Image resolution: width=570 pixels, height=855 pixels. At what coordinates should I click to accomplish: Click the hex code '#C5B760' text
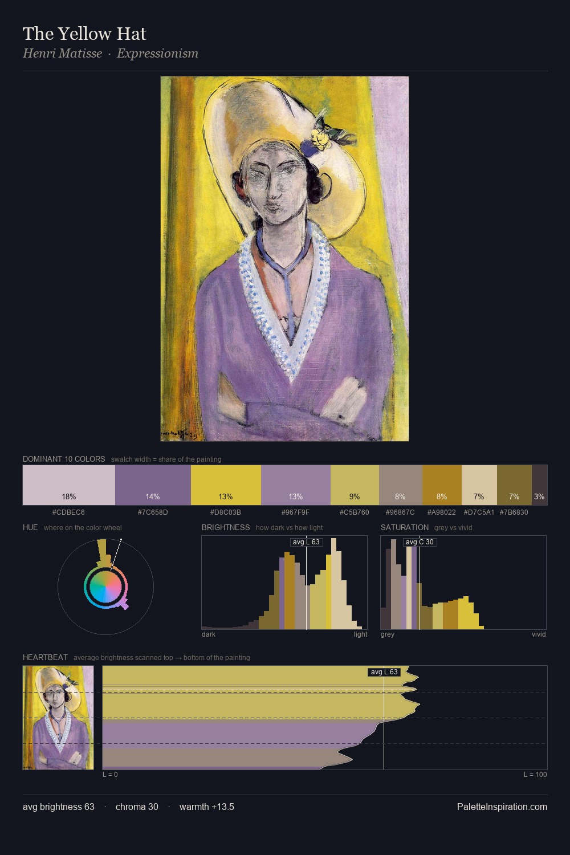point(354,512)
